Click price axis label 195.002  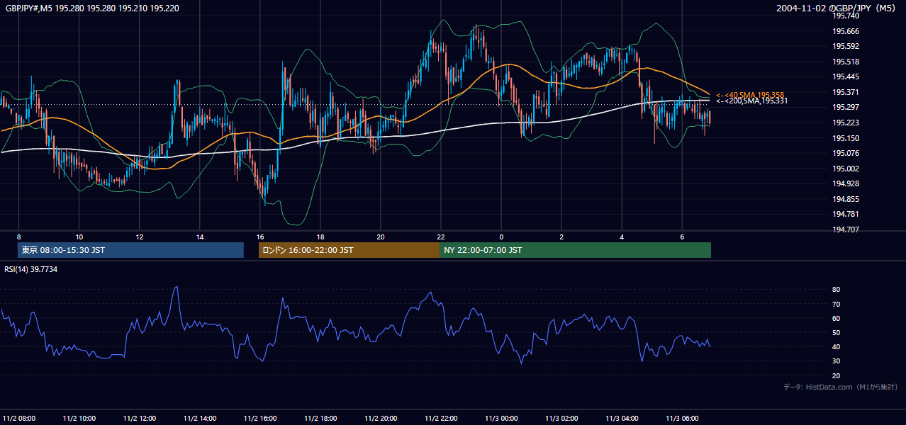click(x=846, y=169)
